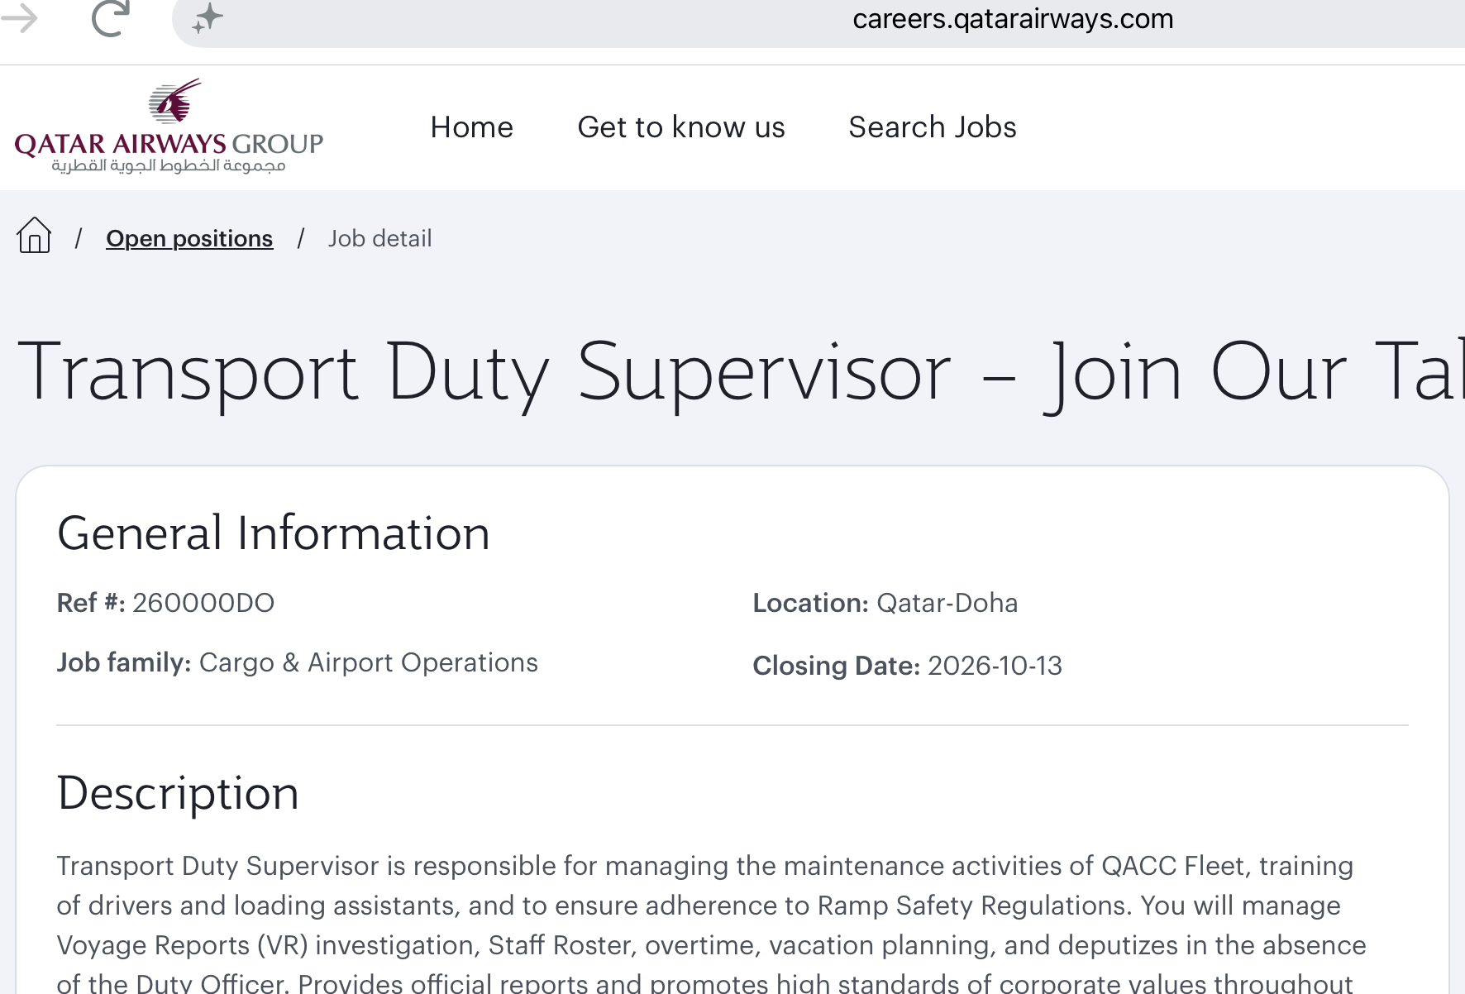
Task: Click the description line starting with Voyage Reports
Action: (711, 945)
